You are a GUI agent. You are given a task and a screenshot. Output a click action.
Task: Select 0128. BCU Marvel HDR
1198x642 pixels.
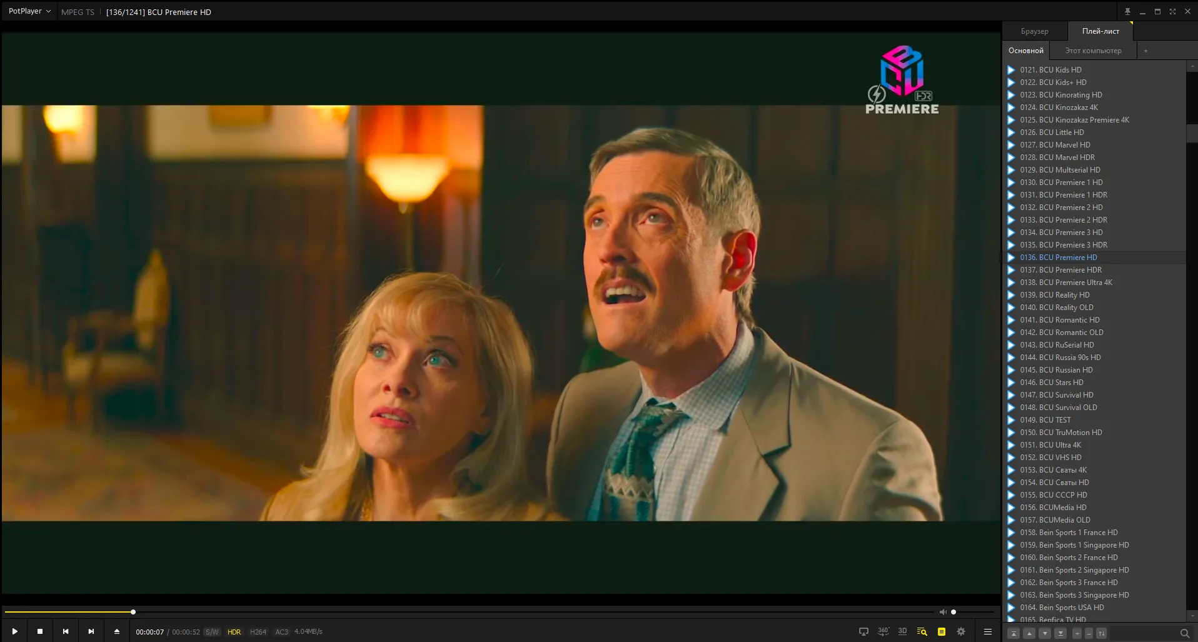[x=1094, y=158]
